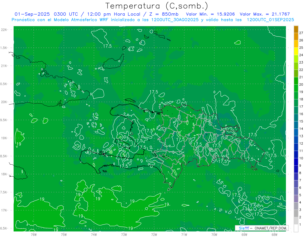Click the SisTT ONAMET/REP.DOM. logo box
Screen dimensions: 308x238
point(262,228)
